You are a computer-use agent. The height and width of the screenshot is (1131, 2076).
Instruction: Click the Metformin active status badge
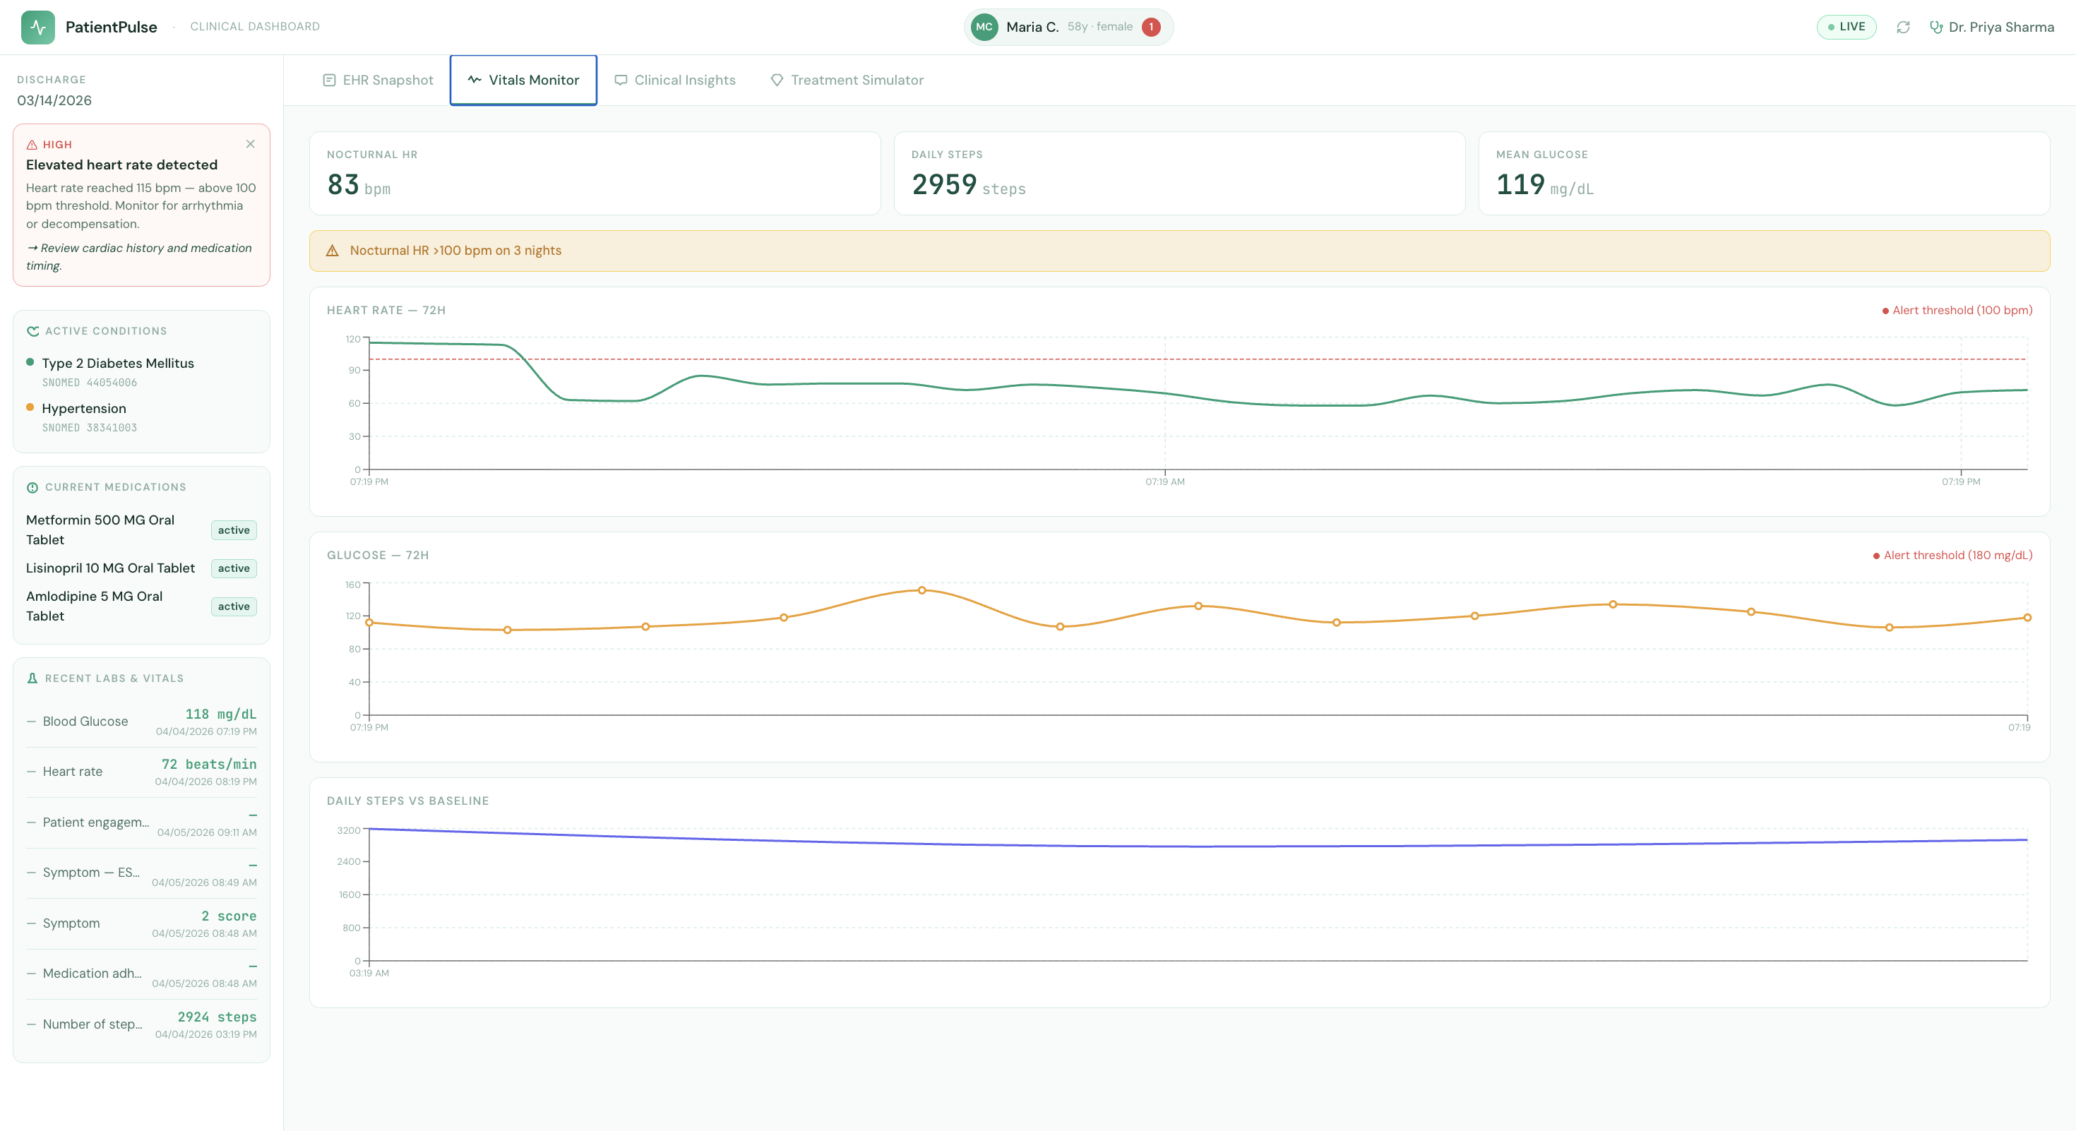pyautogui.click(x=234, y=530)
